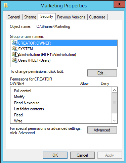The image size is (126, 163).
Task: Go to the Customize tab
Action: pyautogui.click(x=97, y=17)
